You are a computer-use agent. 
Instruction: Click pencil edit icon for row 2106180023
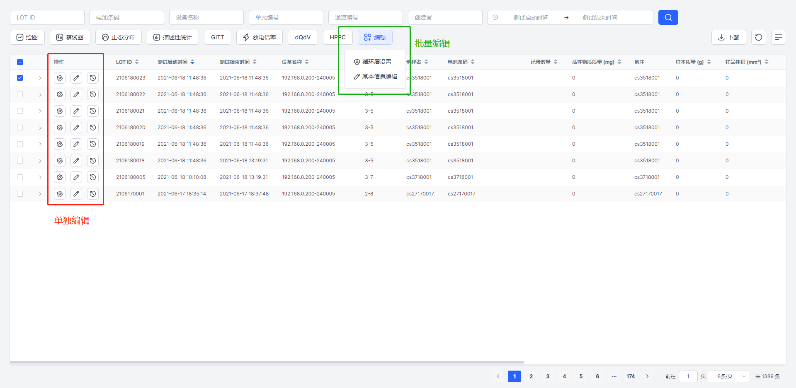pyautogui.click(x=76, y=78)
